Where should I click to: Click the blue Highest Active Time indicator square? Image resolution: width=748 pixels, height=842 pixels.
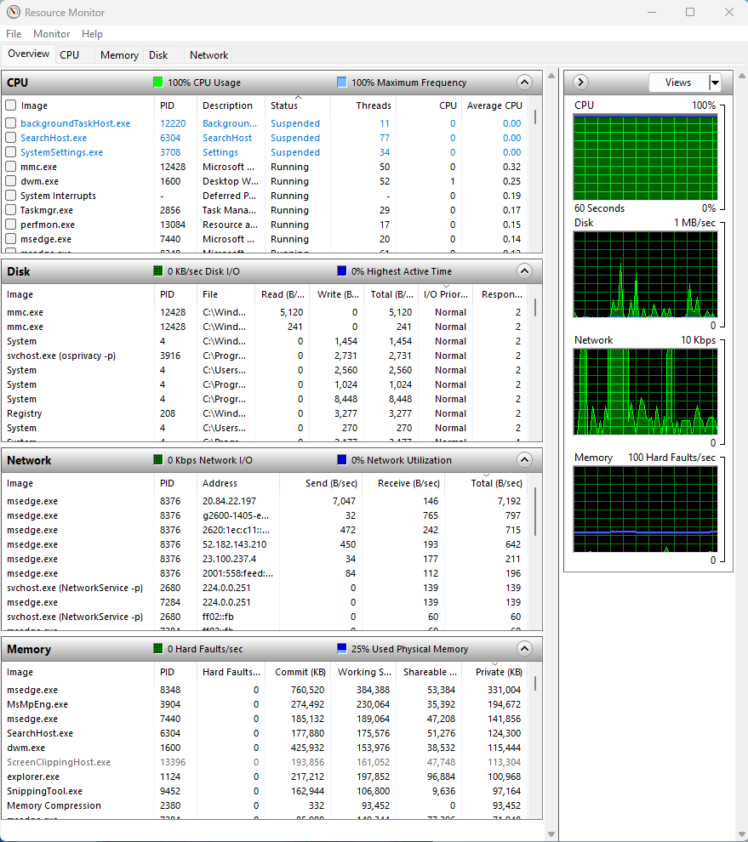tap(342, 271)
